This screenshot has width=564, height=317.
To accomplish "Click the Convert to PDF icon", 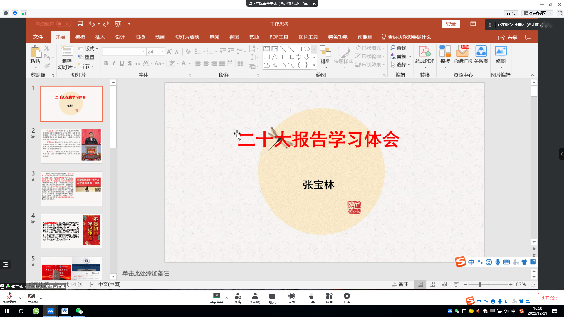I will 424,52.
